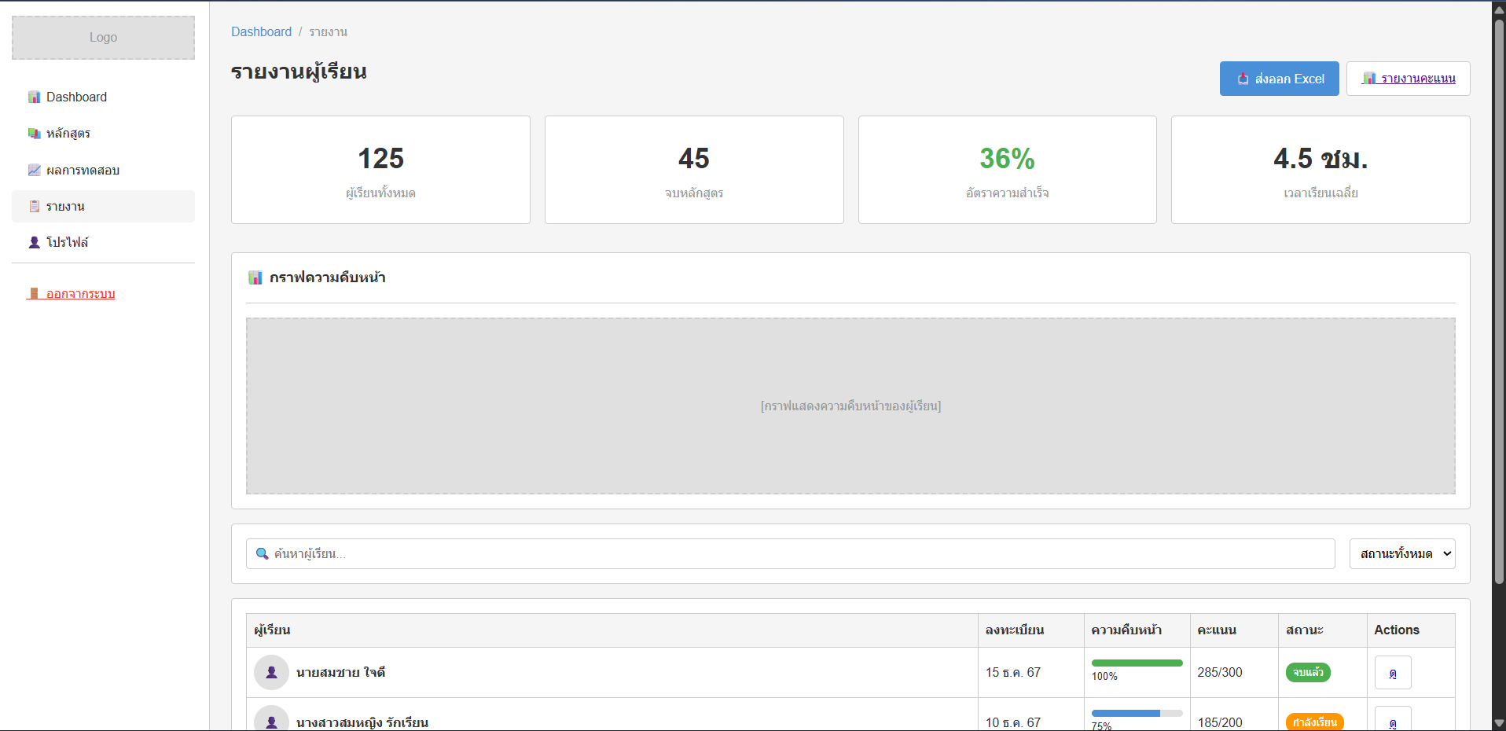This screenshot has width=1506, height=731.
Task: Open the หลักสูตร menu in sidebar
Action: point(68,134)
